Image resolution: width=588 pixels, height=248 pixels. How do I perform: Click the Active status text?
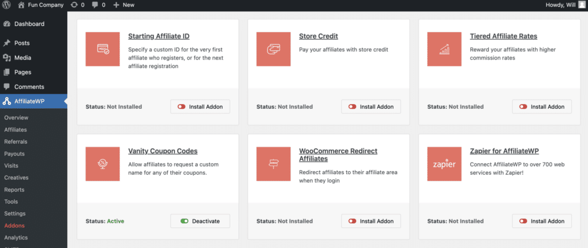(115, 221)
